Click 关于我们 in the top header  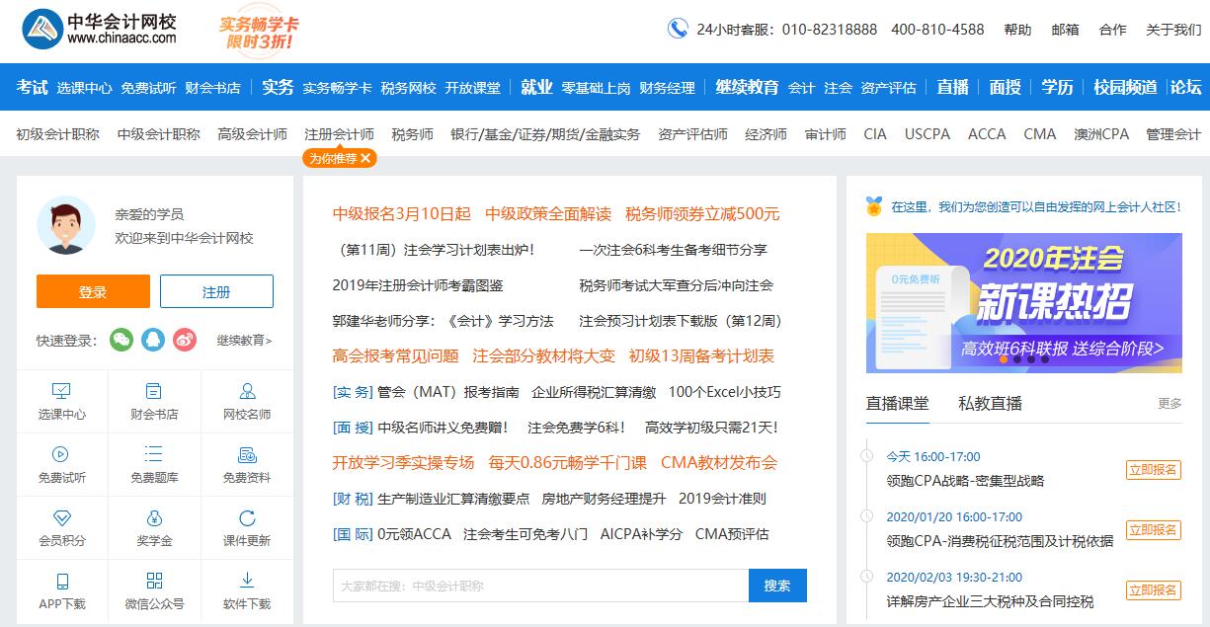1173,30
